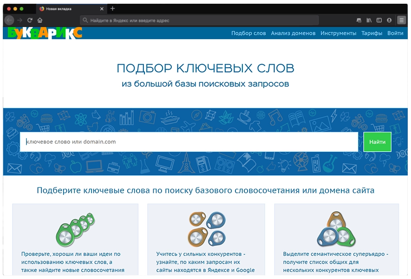Click the Войти login link
The width and height of the screenshot is (411, 279).
point(395,33)
